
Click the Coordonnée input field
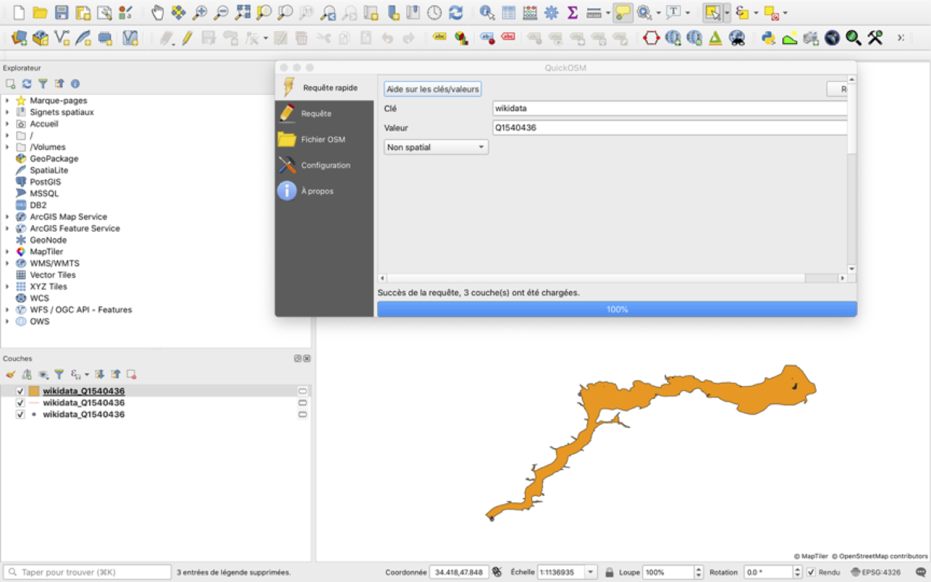(x=458, y=572)
